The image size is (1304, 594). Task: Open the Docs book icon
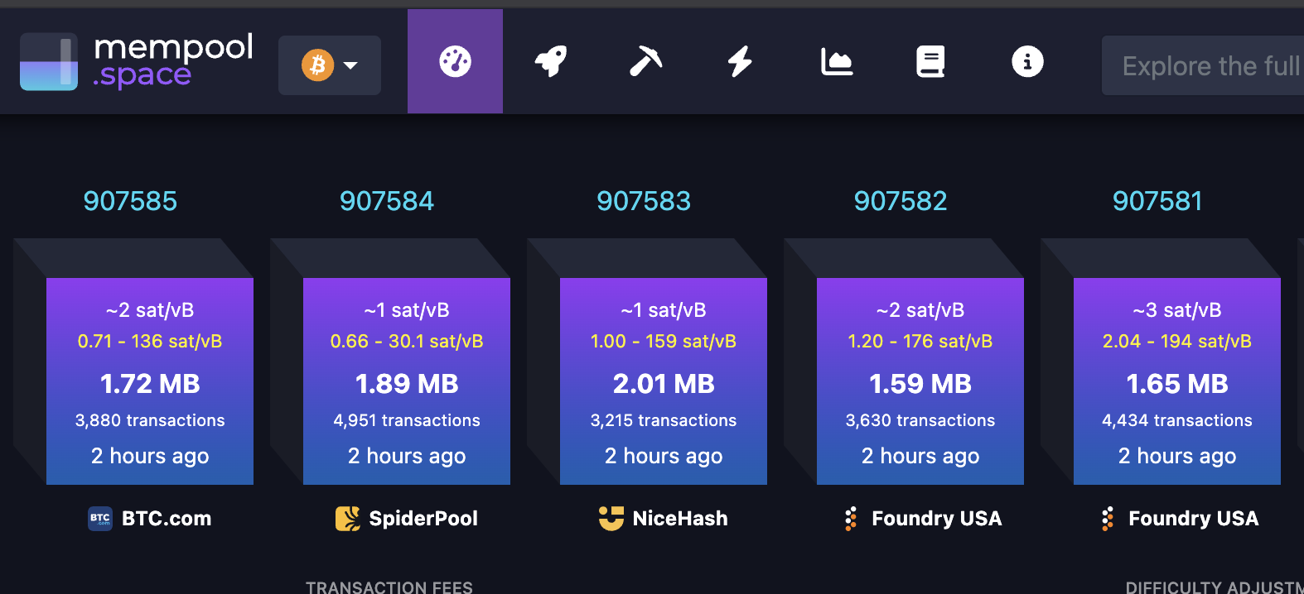[x=930, y=61]
